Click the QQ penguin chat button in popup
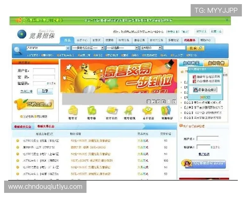246x197 pixels. [x=205, y=90]
